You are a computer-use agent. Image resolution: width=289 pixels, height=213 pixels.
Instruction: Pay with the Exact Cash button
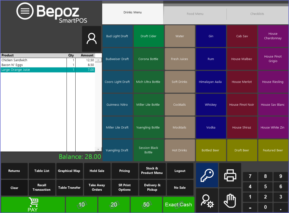point(179,205)
